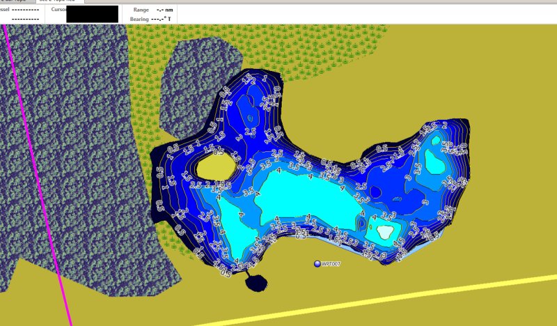Click the Range readout value
The width and height of the screenshot is (557, 326).
(164, 10)
